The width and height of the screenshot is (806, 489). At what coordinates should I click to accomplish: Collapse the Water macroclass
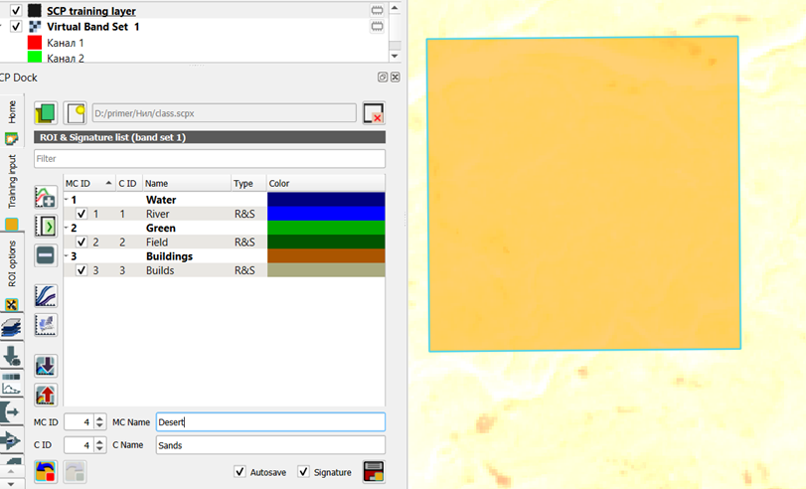point(67,200)
